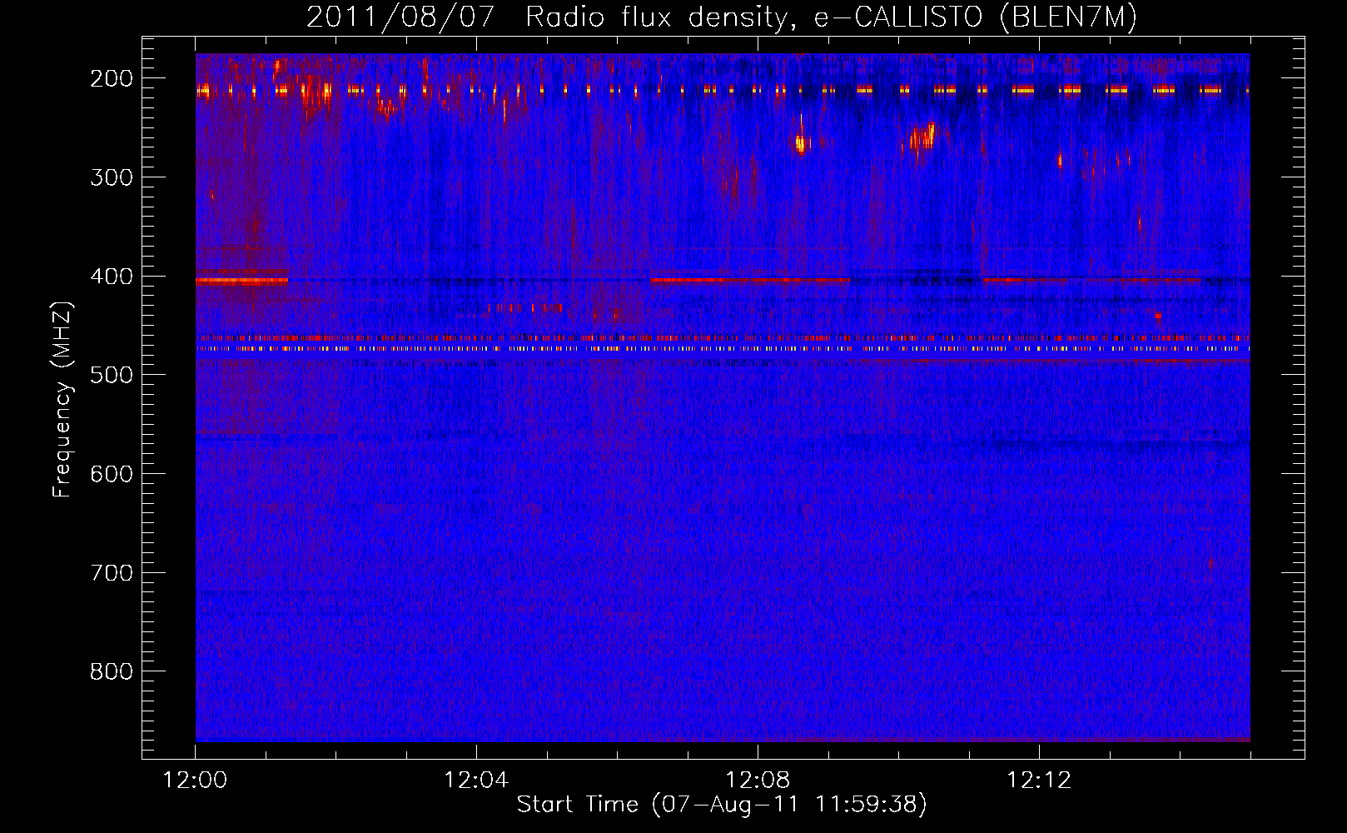1347x833 pixels.
Task: Click the 800 frequency tick label
Action: 112,671
